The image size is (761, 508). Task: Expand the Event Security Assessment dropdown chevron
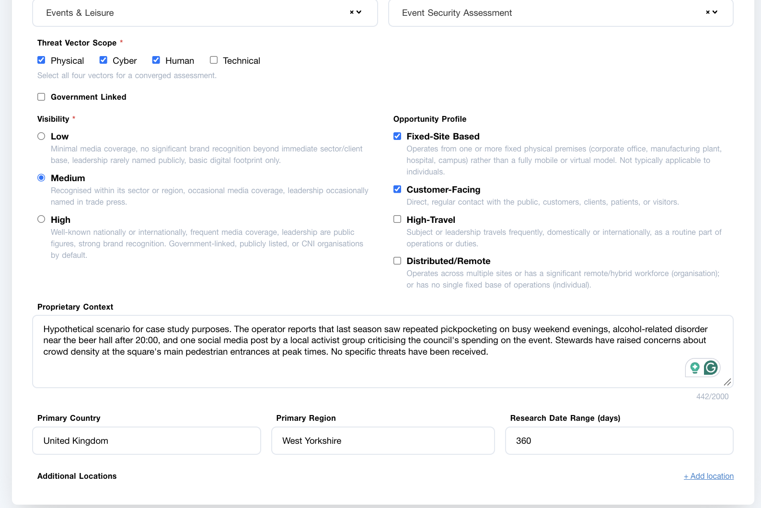click(715, 12)
